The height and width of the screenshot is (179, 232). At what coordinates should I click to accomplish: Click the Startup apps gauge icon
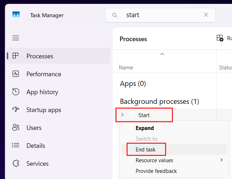tap(16, 110)
